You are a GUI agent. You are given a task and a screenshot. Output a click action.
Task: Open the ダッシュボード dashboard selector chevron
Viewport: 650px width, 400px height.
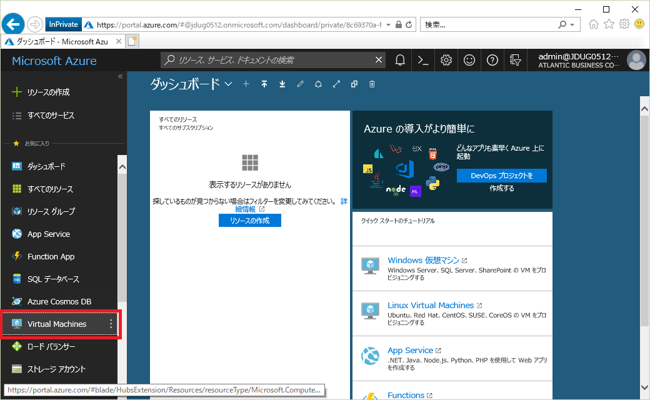coord(228,84)
